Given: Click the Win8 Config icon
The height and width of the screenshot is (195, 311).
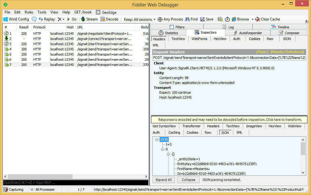Looking at the screenshot, I should 16,19.
